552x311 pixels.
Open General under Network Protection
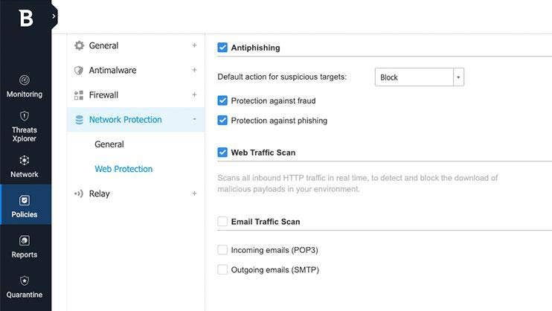pos(109,144)
